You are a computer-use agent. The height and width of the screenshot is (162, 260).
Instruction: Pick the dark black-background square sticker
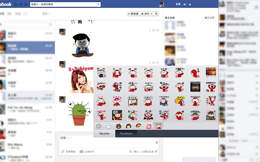[195, 87]
